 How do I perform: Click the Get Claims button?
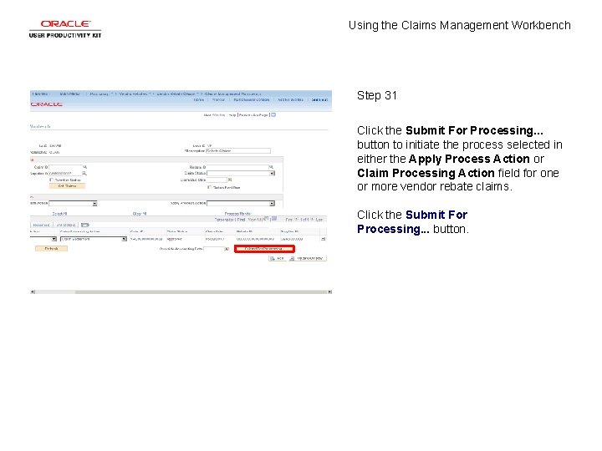click(67, 186)
